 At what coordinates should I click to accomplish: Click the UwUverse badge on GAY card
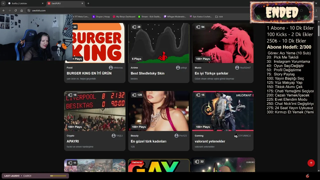137,162
